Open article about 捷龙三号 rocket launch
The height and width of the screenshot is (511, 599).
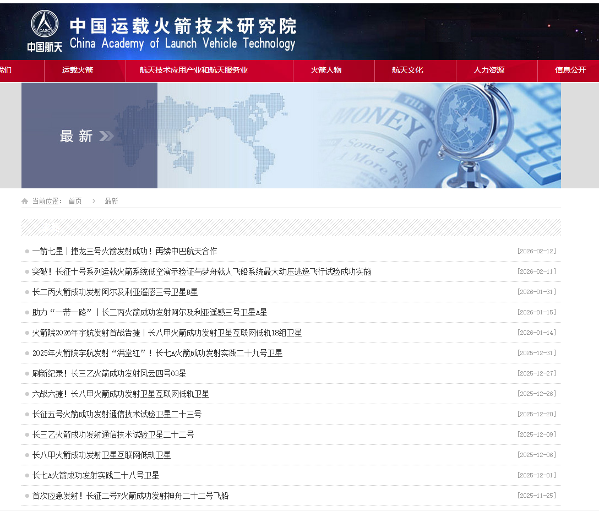coord(124,251)
